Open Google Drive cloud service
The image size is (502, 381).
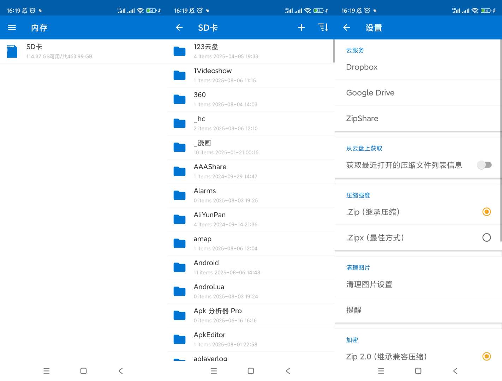pyautogui.click(x=370, y=93)
